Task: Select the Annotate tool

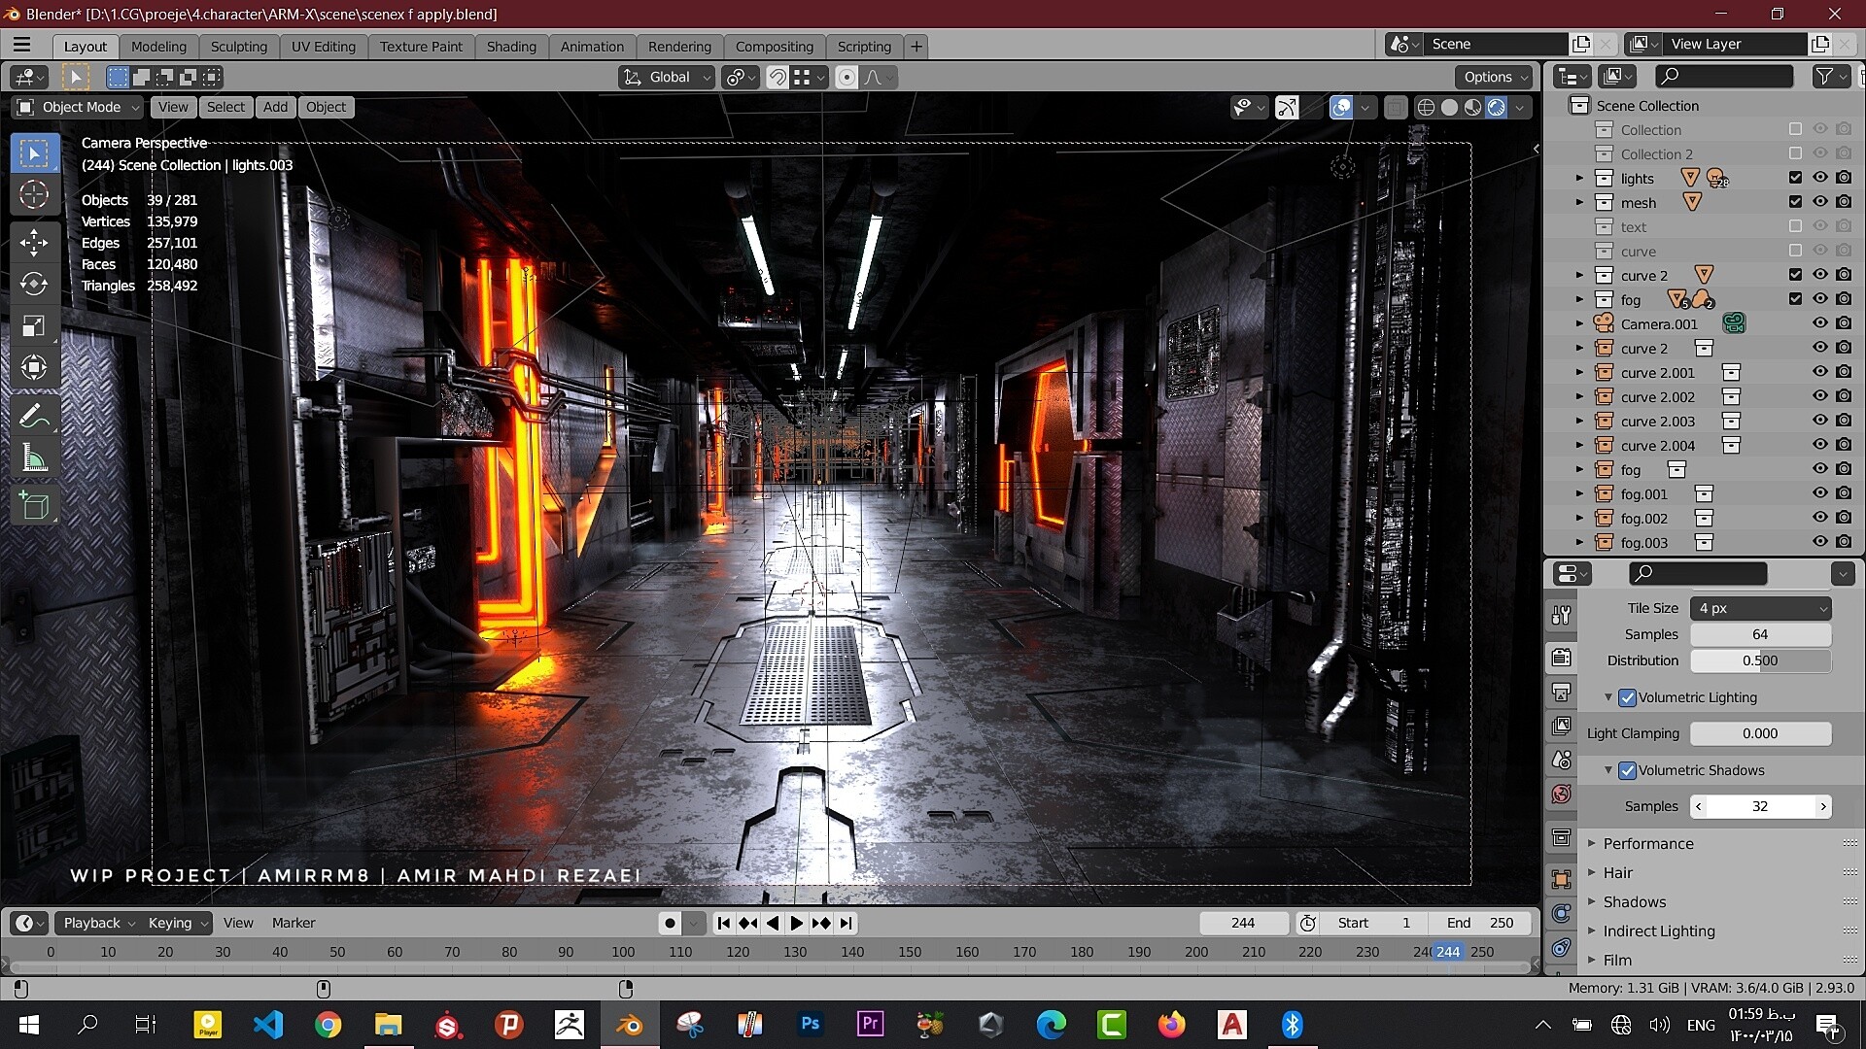Action: coord(35,415)
